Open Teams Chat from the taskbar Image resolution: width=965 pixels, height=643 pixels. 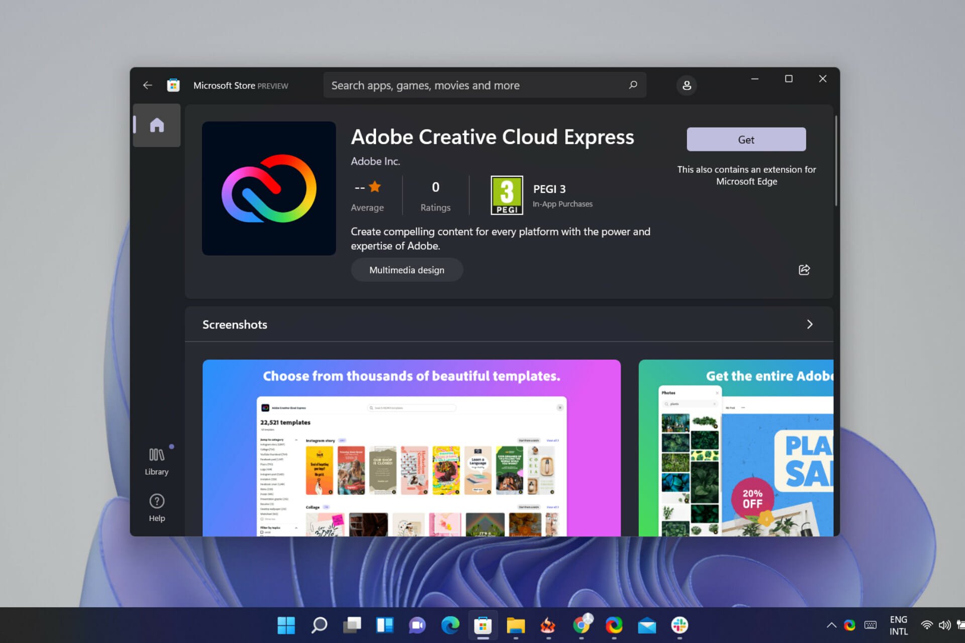click(x=417, y=625)
